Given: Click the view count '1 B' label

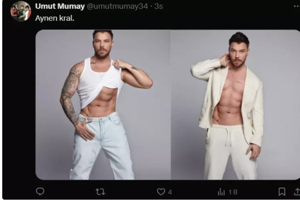Looking at the screenshot, I should 233,192.
